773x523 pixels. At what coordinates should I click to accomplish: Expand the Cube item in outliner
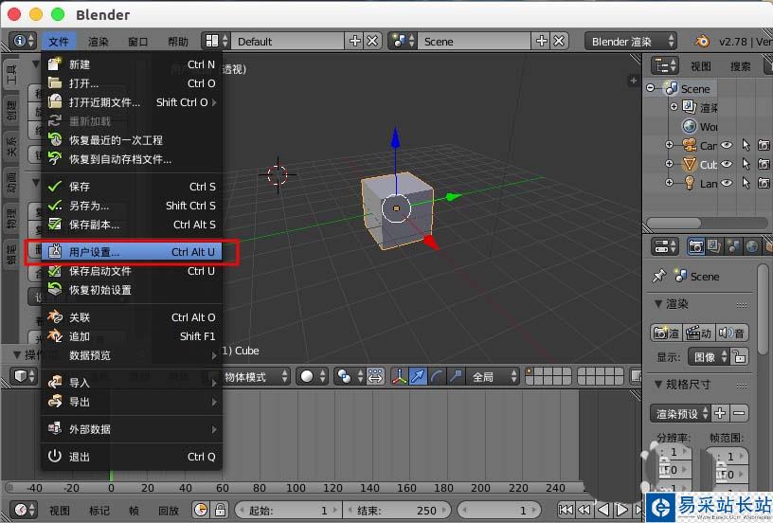[x=669, y=164]
